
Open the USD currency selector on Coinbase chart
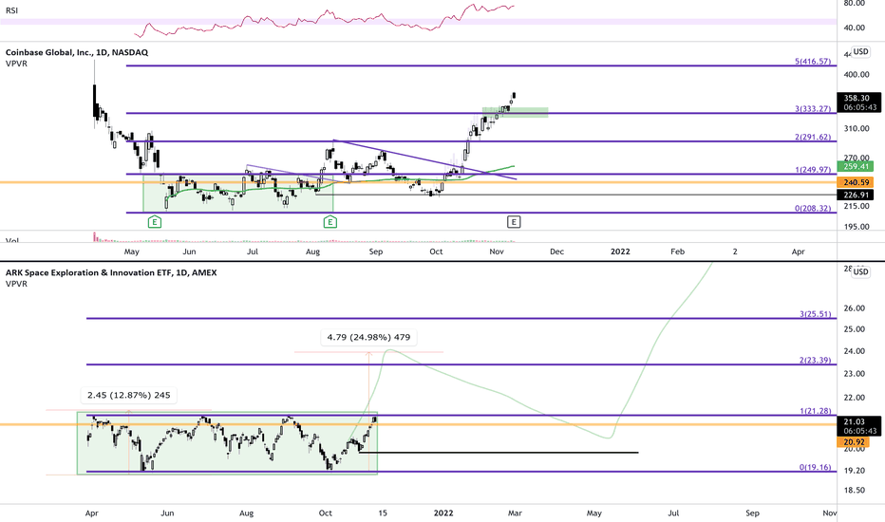[860, 51]
